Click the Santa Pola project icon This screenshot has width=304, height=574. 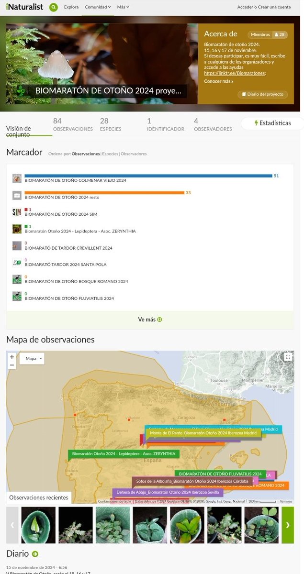(17, 262)
